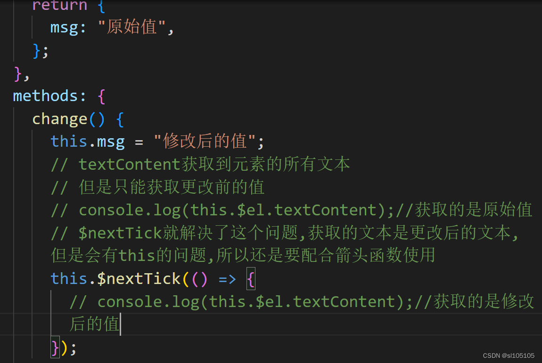Click the methods property name

click(45, 96)
